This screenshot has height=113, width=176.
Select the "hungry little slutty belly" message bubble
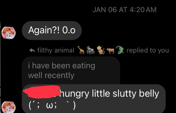(94, 99)
